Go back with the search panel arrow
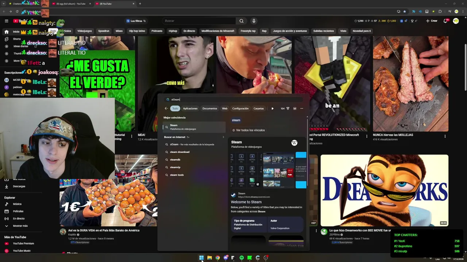This screenshot has height=262, width=467. [166, 108]
